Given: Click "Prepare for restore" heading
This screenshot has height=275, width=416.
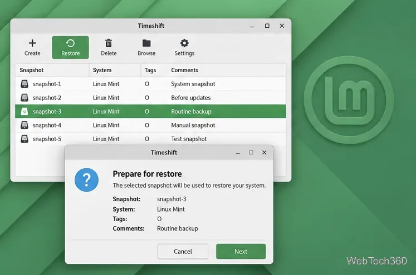Looking at the screenshot, I should tap(147, 174).
